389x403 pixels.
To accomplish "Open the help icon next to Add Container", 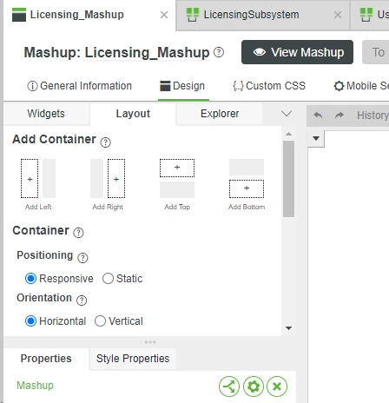I will click(x=106, y=142).
